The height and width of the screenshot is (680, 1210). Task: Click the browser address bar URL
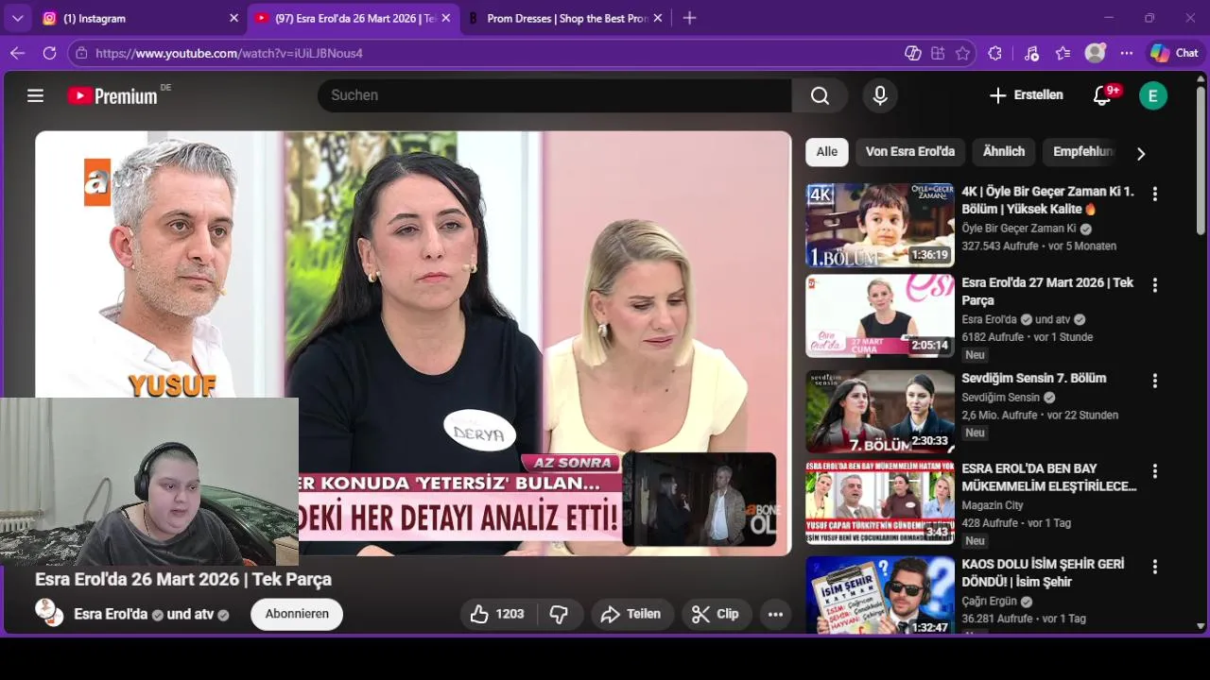[230, 53]
